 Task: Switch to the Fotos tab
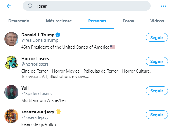coord(128,21)
